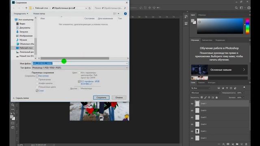Screen dimensions: 260x146
Task: Click Photoshop share icon in top bar
Action: click(x=249, y=8)
